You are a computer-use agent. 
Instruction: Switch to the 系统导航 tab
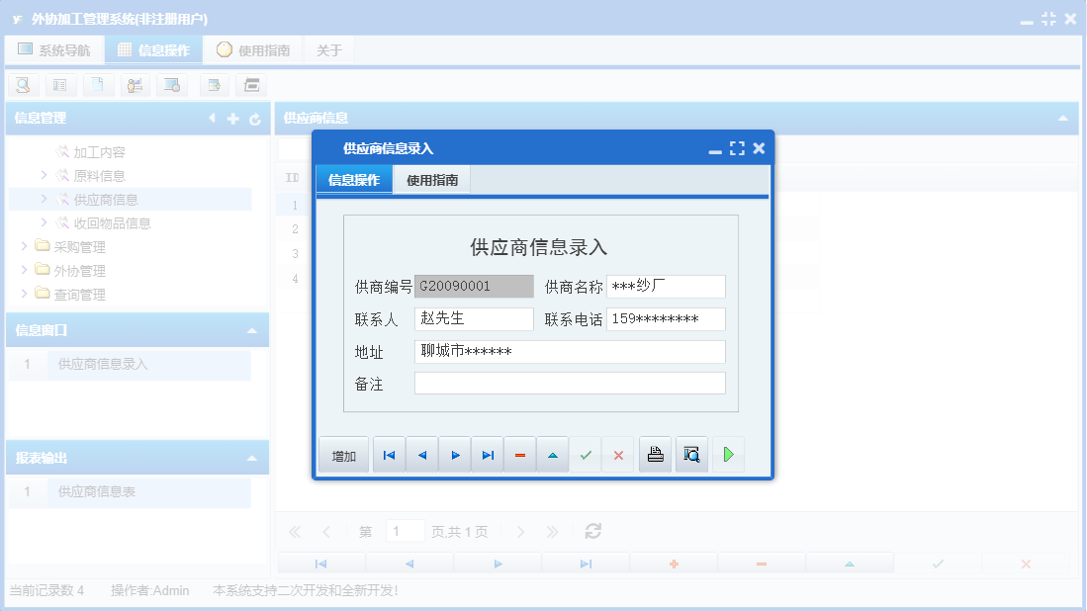click(54, 48)
